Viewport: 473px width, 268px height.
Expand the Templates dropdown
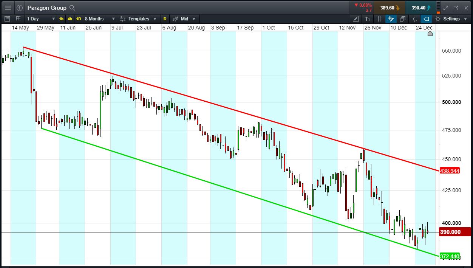[155, 19]
